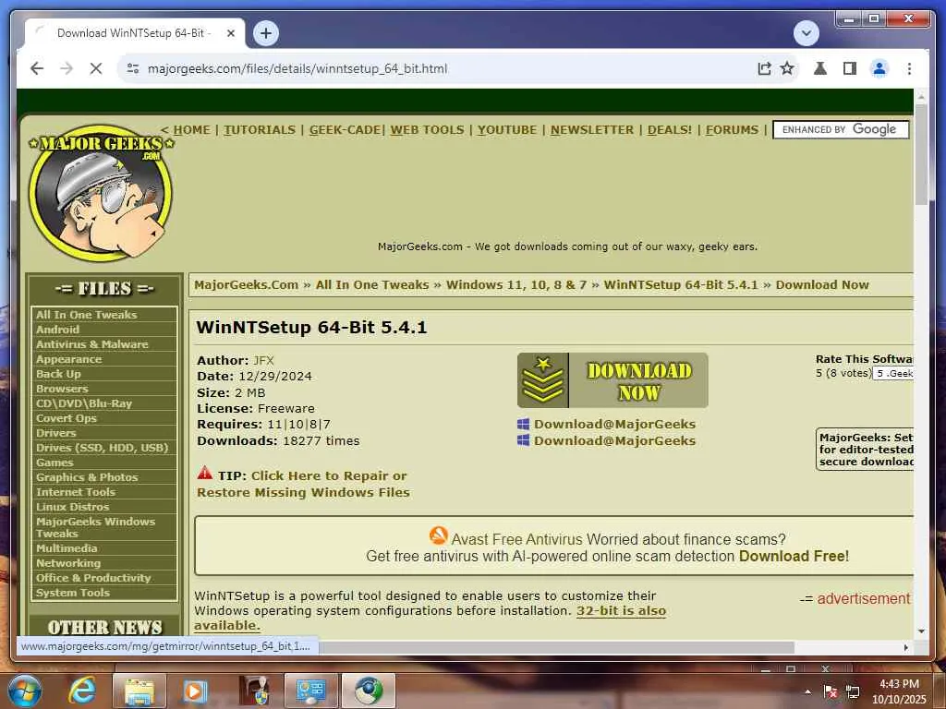946x709 pixels.
Task: Open the Avast Download Free! ad link
Action: tap(794, 556)
